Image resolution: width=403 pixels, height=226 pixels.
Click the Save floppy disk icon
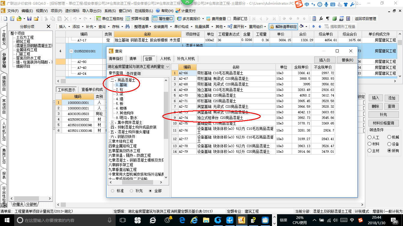click(29, 19)
